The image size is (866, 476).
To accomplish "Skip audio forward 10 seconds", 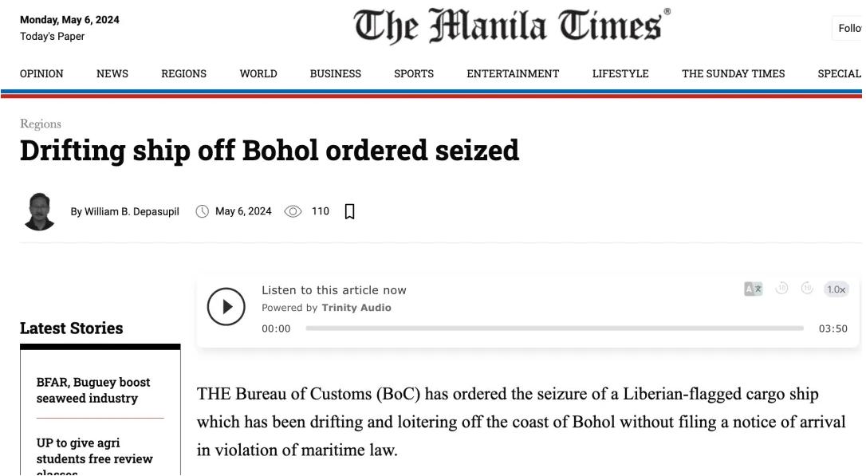I will (x=808, y=289).
